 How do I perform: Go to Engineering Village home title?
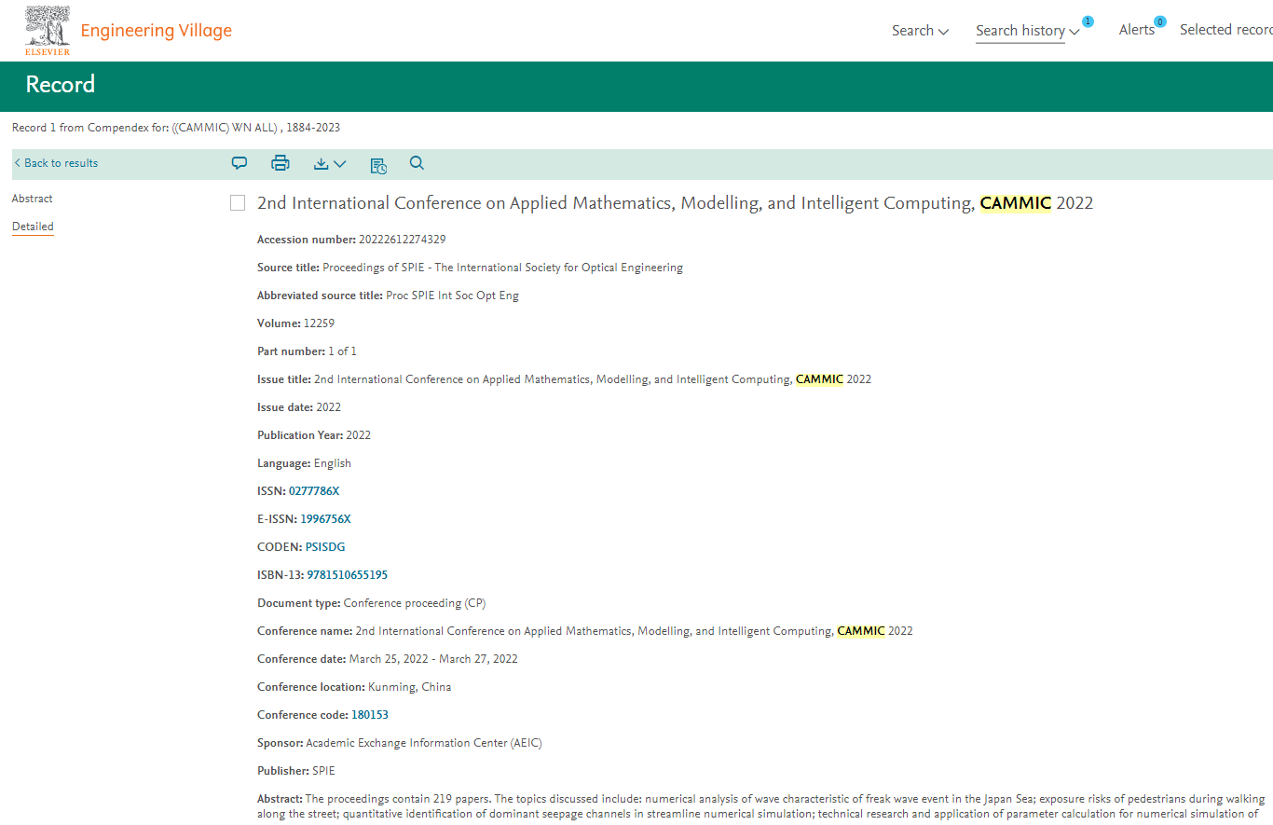156,31
